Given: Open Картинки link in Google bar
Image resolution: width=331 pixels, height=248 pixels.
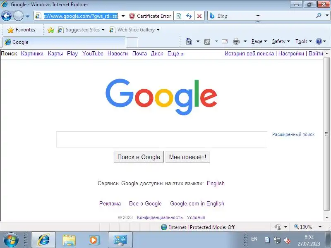Looking at the screenshot, I should pyautogui.click(x=32, y=54).
